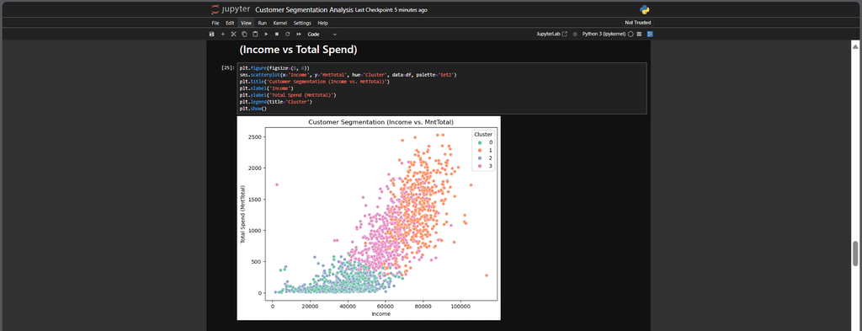
Task: Paste cell from clipboard
Action: 255,34
